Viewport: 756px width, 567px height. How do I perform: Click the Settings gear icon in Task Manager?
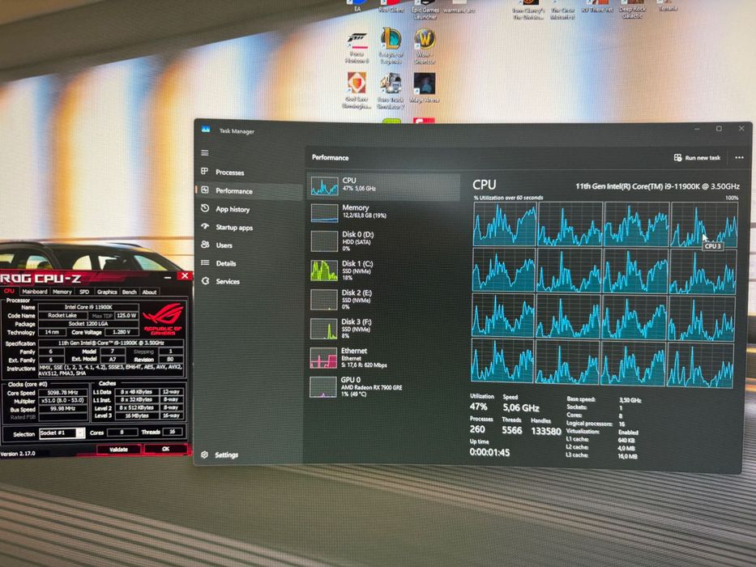click(204, 454)
